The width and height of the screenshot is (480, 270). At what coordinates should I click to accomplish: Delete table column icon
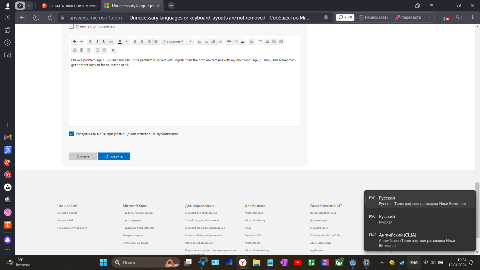click(x=81, y=50)
